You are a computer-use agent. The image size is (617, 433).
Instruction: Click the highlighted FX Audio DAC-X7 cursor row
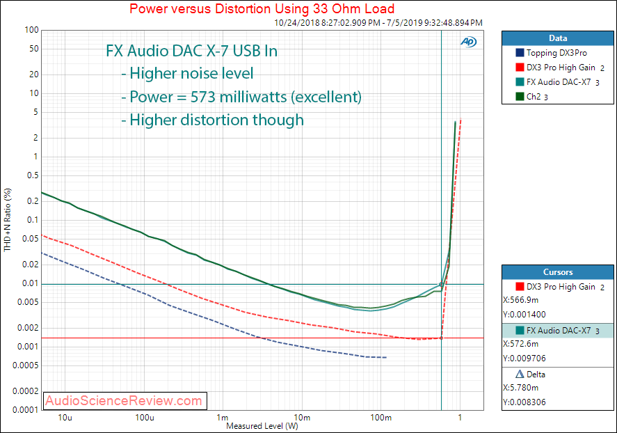(x=558, y=331)
